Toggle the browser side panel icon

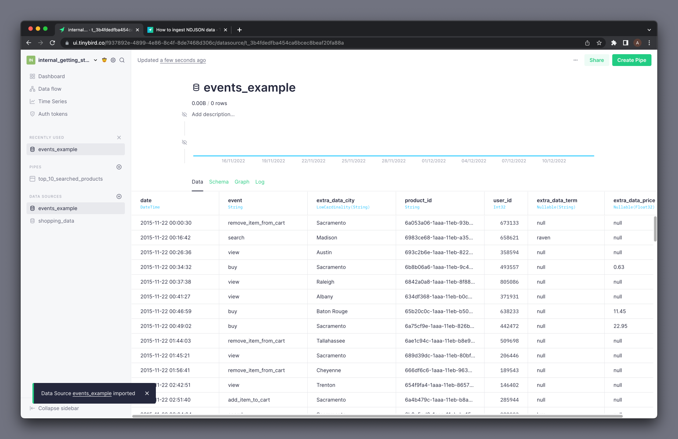point(626,43)
